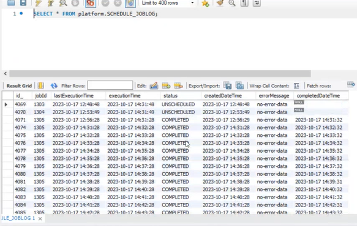Refresh the result grid data
Image resolution: width=357 pixels, height=226 pixels.
point(54,86)
